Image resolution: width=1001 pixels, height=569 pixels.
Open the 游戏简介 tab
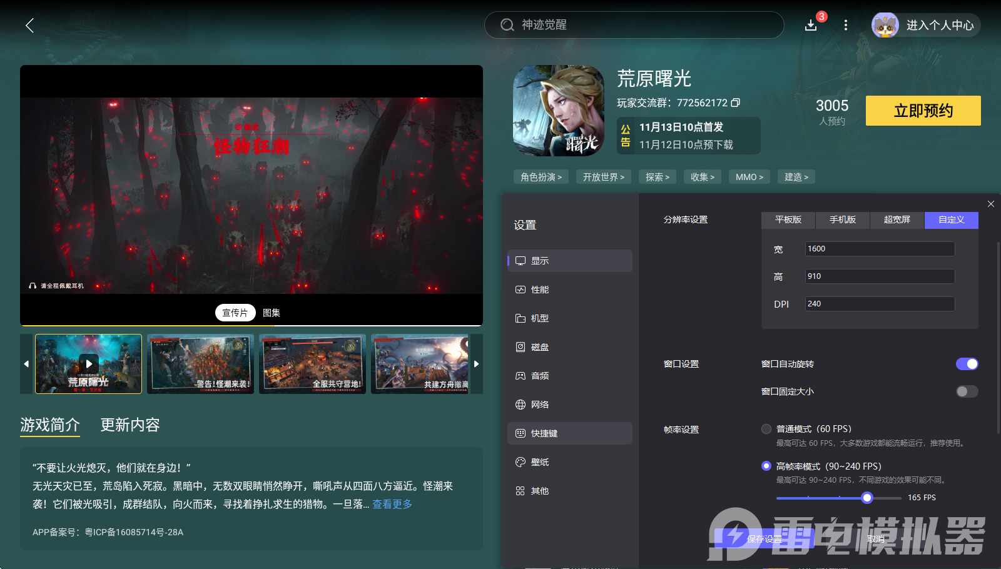pyautogui.click(x=50, y=425)
